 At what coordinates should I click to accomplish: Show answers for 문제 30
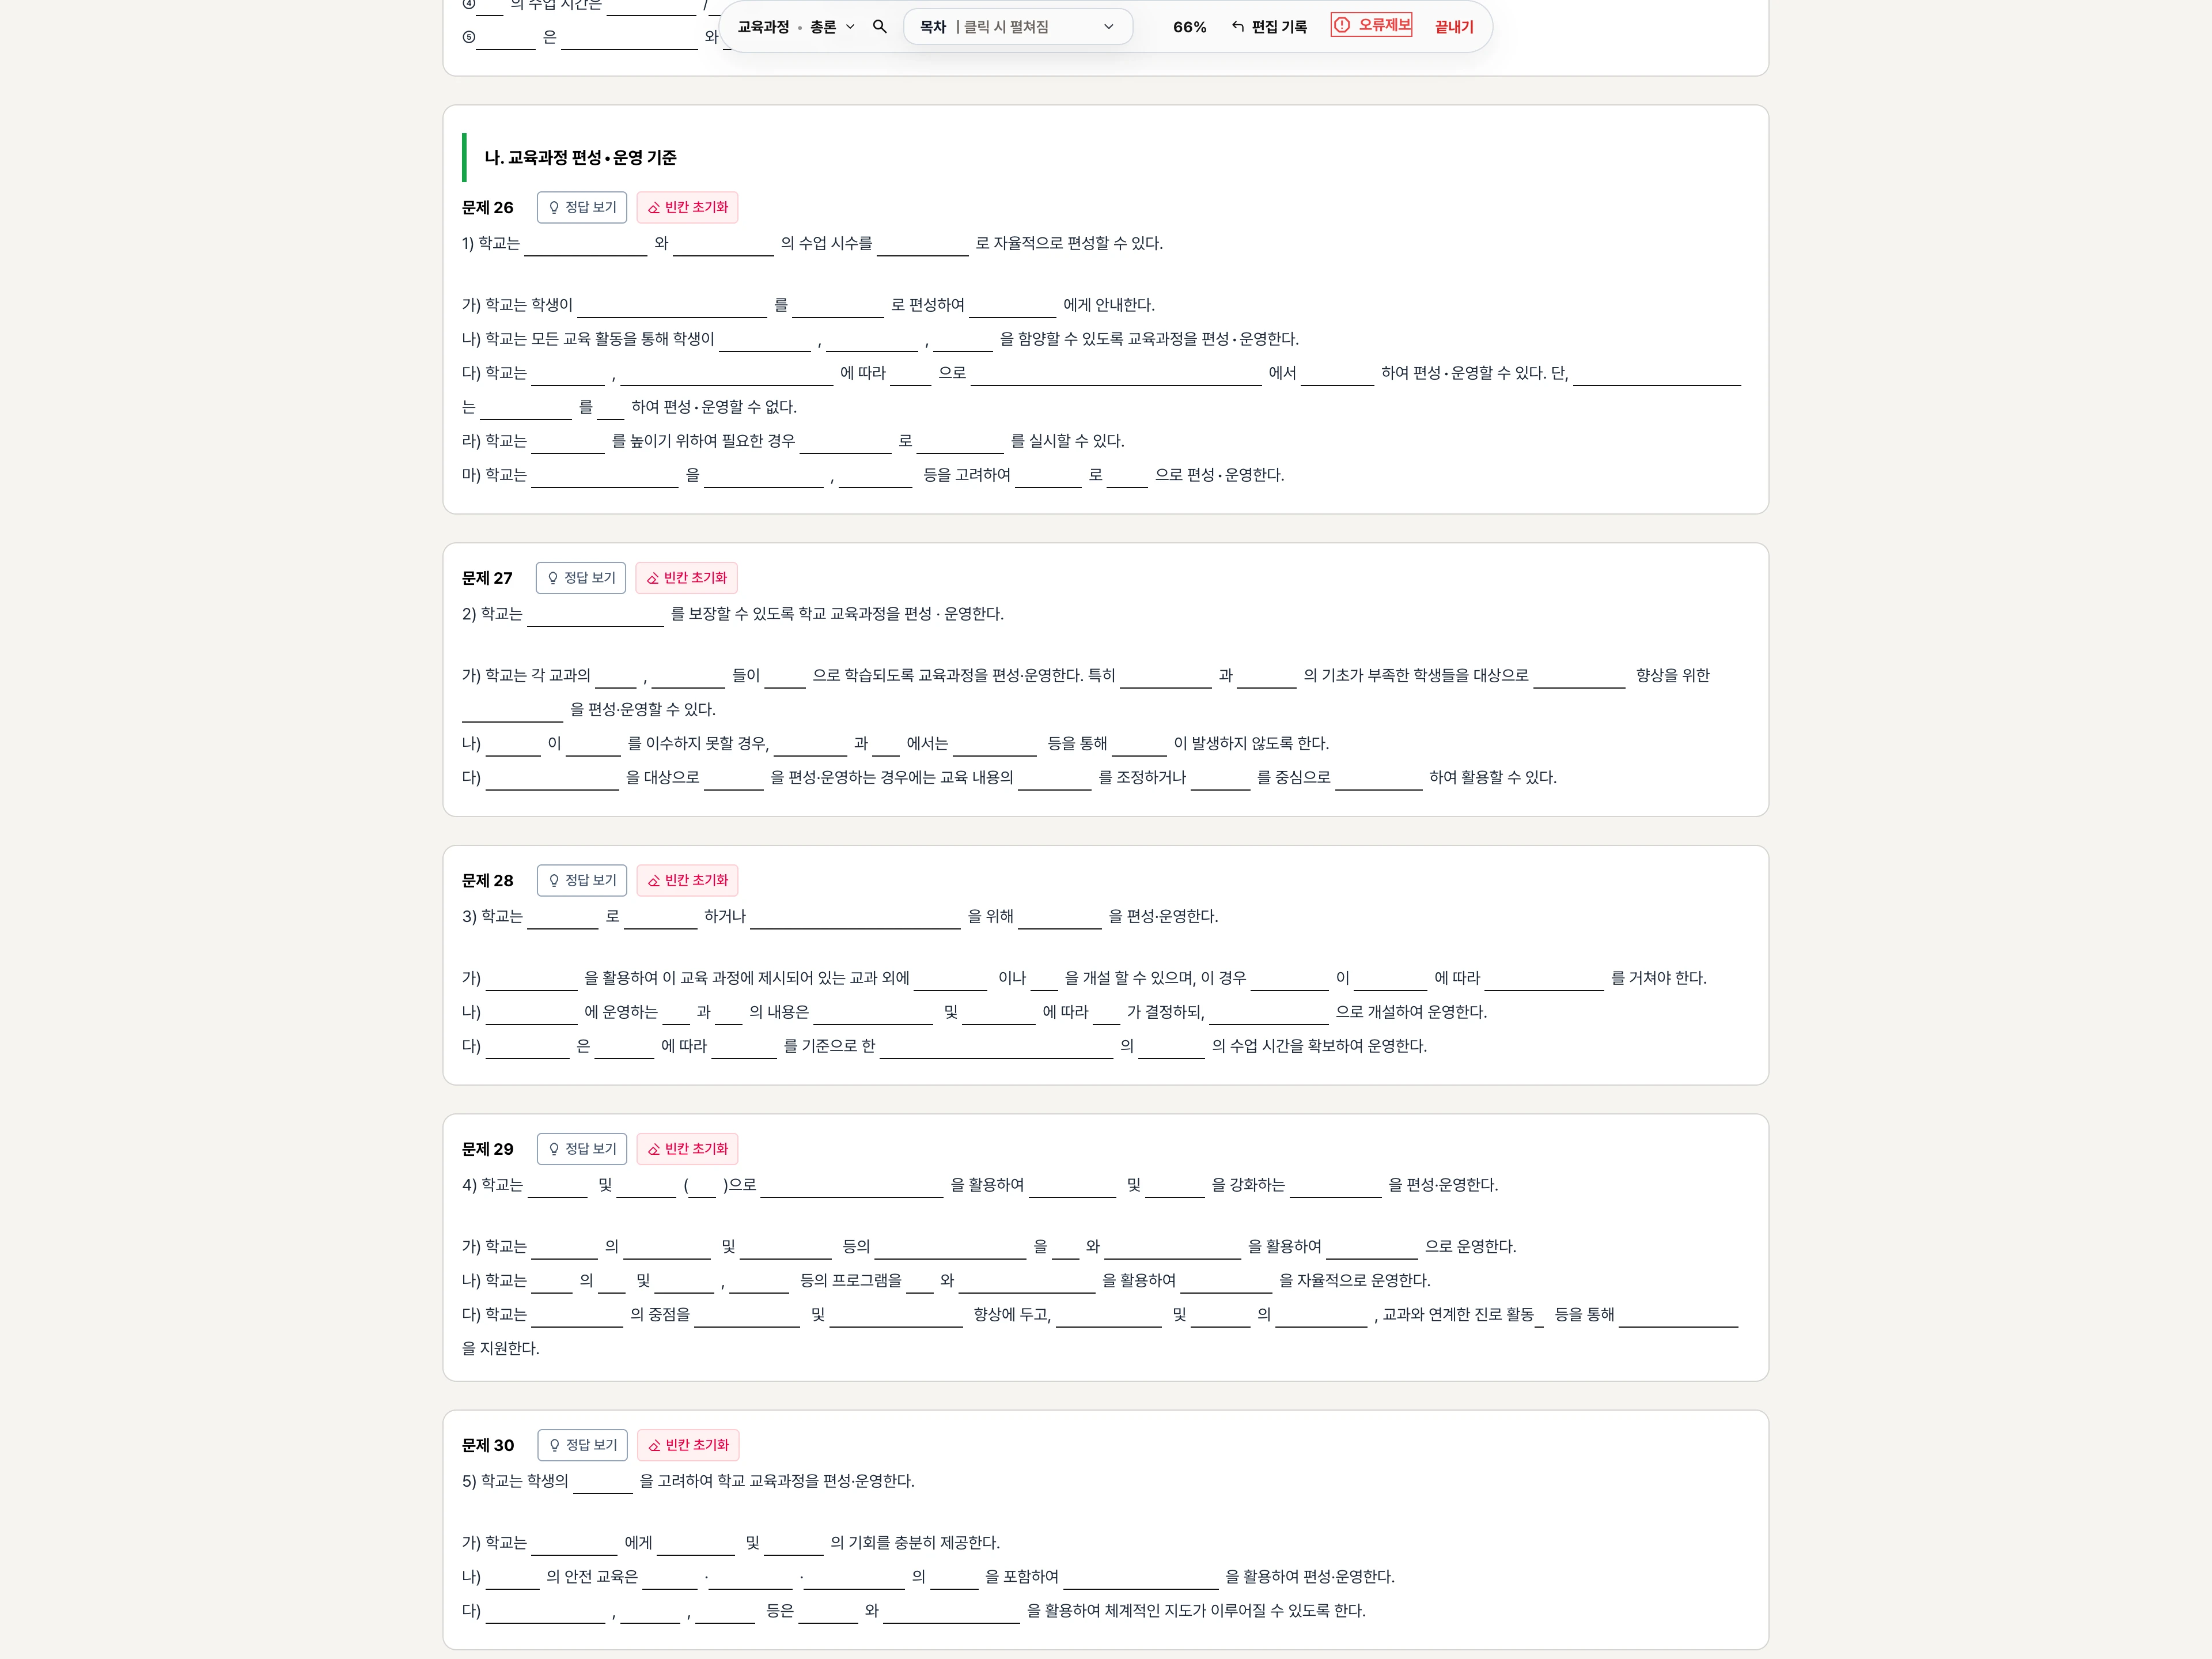tap(583, 1445)
